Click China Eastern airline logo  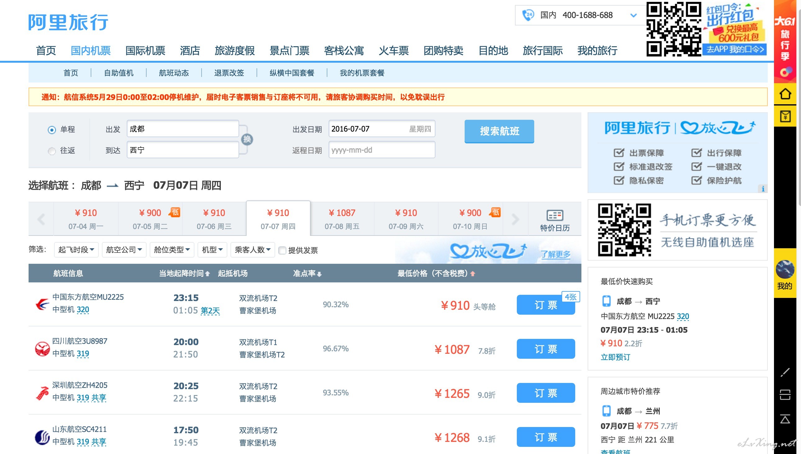pos(42,304)
